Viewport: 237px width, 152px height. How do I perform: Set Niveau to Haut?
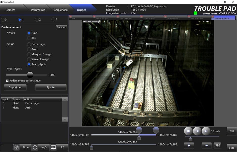pos(29,33)
